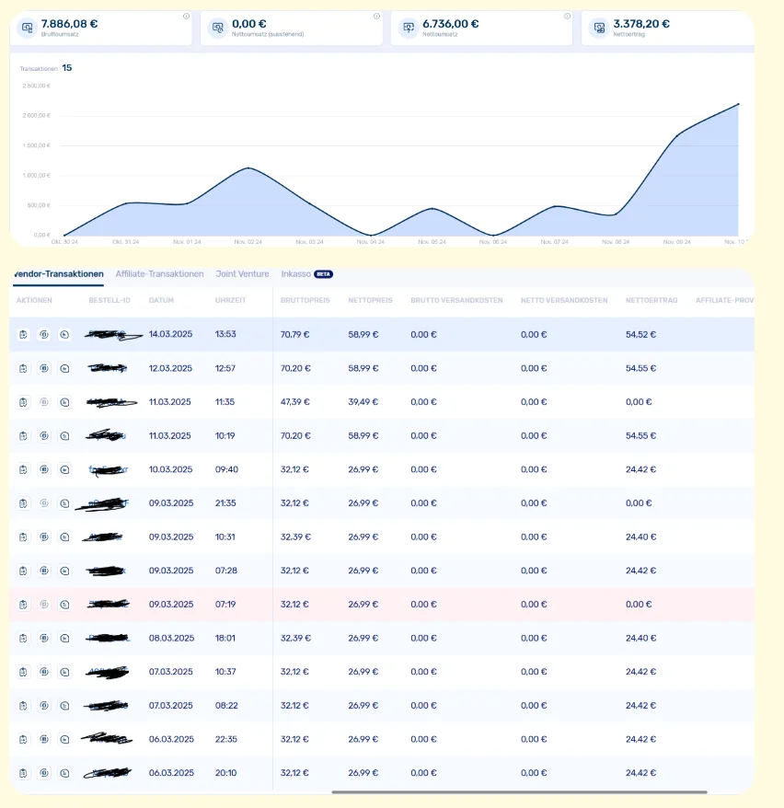Click the Transaktionen count 15
Screen dimensions: 784x808
(67, 68)
